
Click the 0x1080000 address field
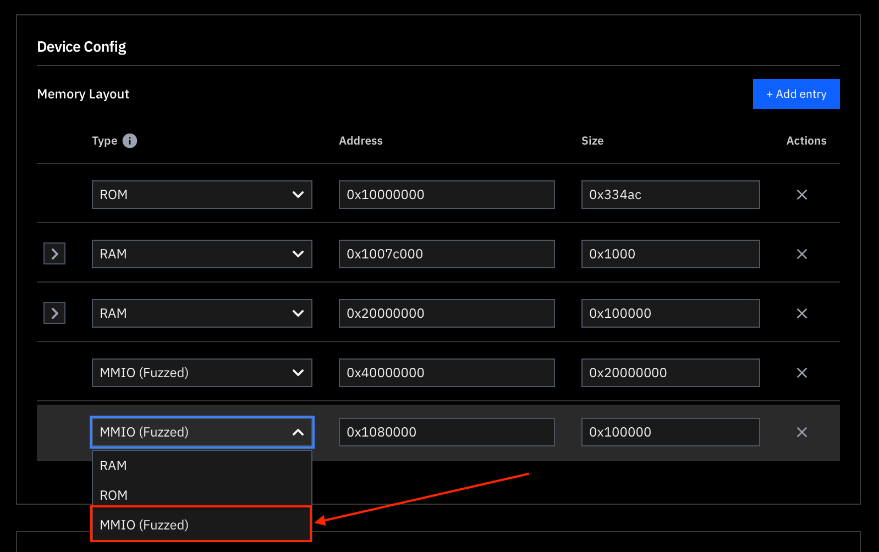point(446,432)
